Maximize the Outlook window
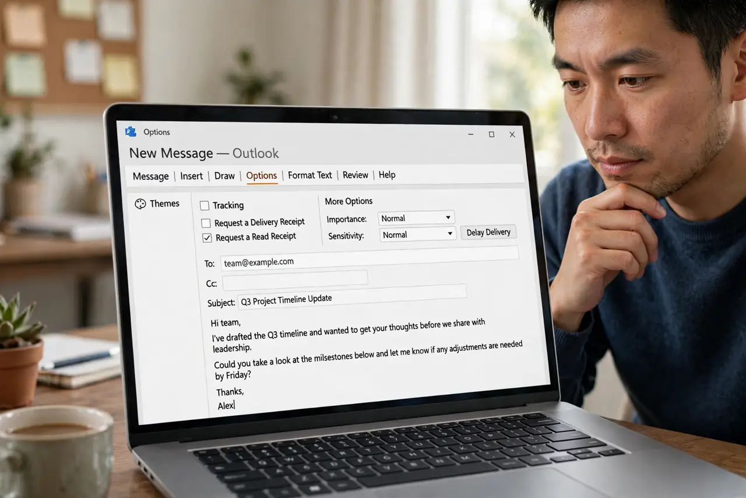 click(x=491, y=134)
